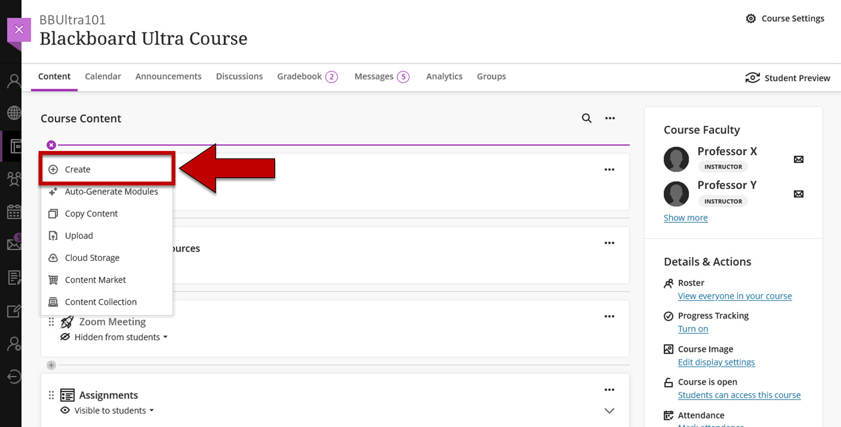Viewport: 841px width, 427px height.
Task: Open Course Settings gear icon
Action: [751, 18]
